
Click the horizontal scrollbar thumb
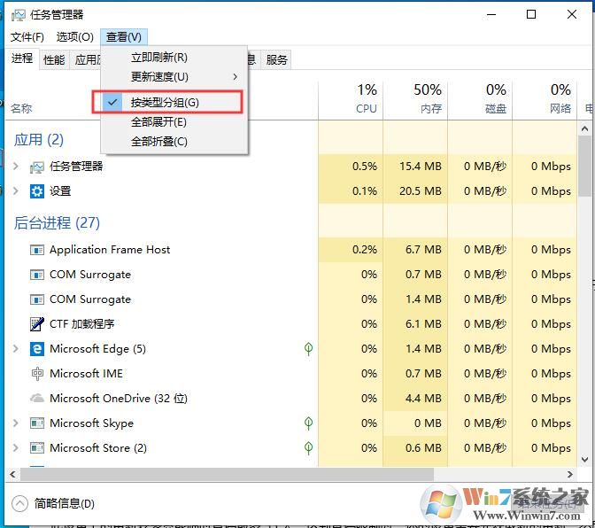pyautogui.click(x=227, y=474)
